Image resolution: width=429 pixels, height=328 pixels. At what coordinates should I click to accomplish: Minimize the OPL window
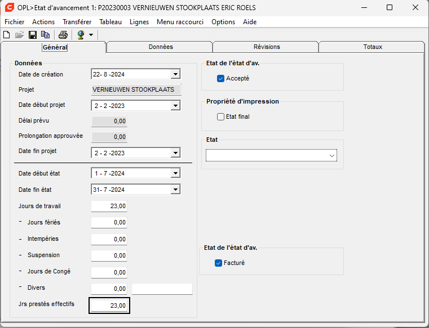[x=364, y=8]
